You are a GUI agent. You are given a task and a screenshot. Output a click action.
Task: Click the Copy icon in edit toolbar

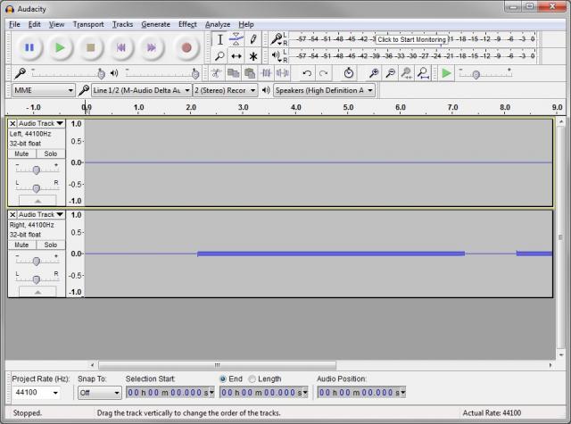coord(233,73)
